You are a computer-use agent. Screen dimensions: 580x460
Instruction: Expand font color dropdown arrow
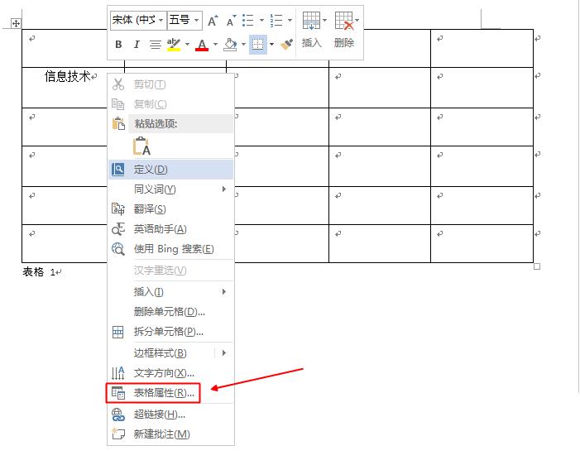coord(215,45)
